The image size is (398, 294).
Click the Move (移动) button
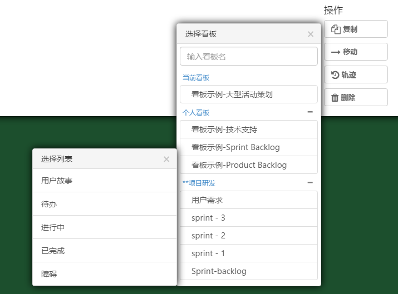(355, 52)
